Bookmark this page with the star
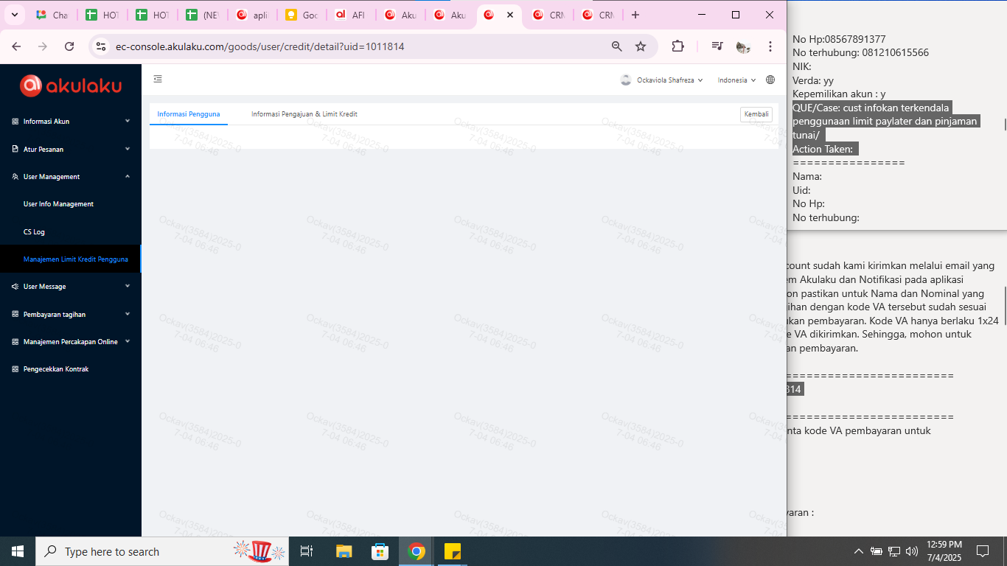Viewport: 1007px width, 566px height. (641, 46)
